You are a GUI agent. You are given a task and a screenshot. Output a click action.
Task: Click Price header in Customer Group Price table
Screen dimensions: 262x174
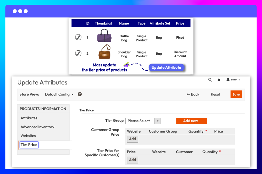pyautogui.click(x=219, y=131)
